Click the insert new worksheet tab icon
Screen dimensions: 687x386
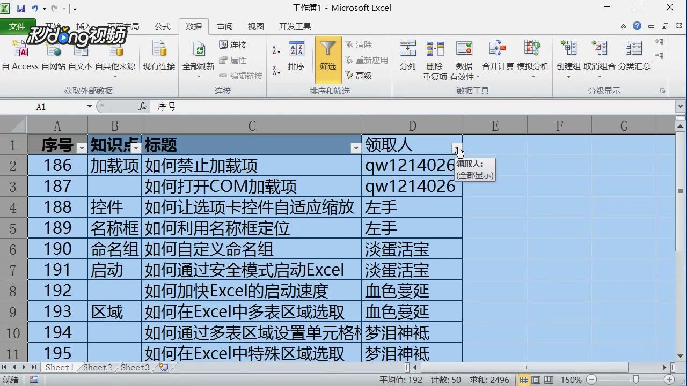pyautogui.click(x=164, y=367)
